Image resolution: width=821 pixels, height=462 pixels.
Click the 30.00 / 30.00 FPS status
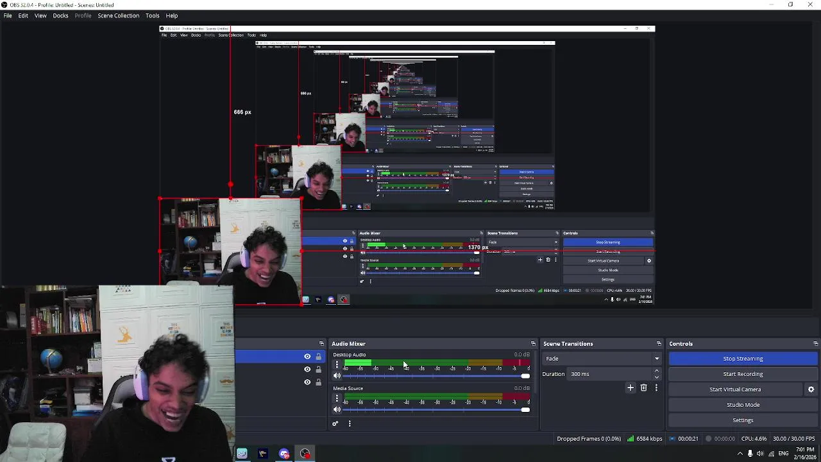(x=794, y=439)
